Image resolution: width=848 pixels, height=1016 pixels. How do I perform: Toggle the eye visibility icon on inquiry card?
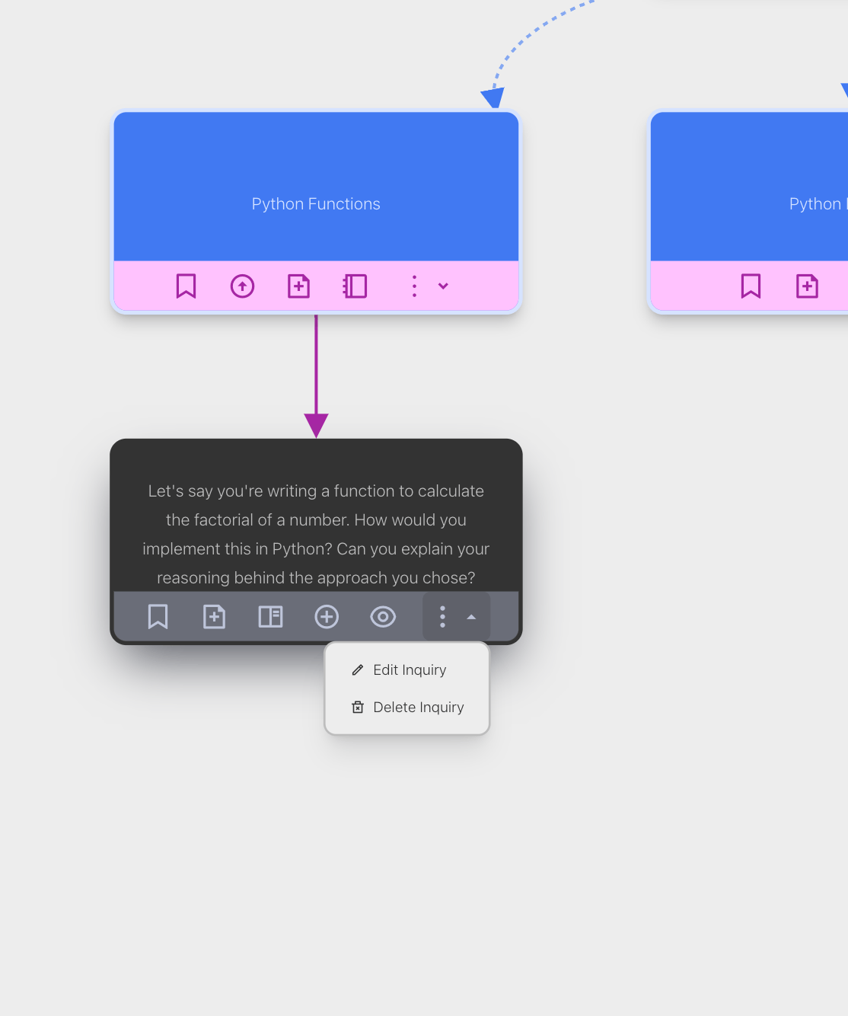click(383, 617)
